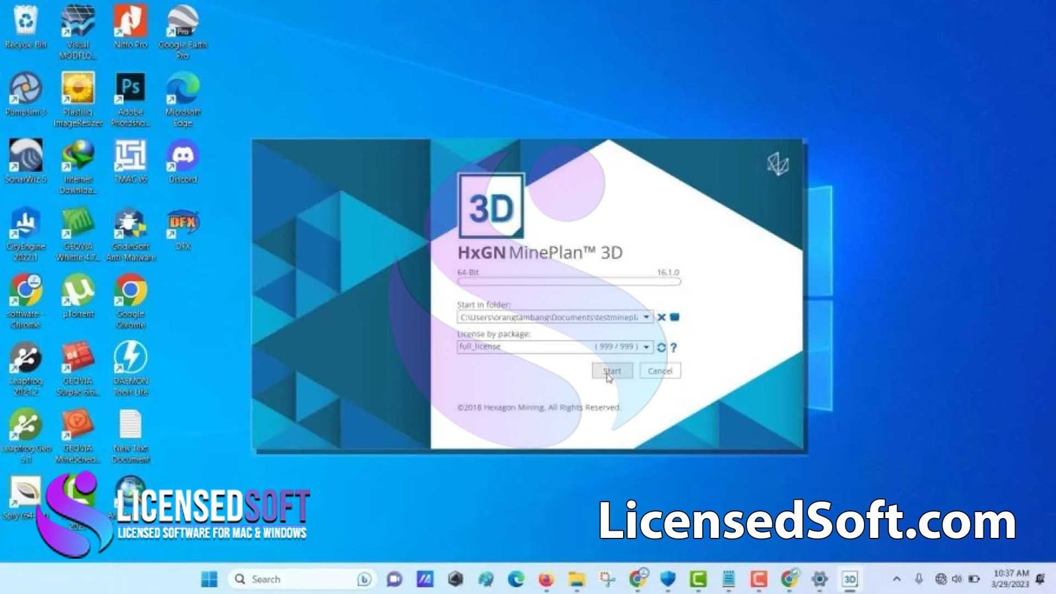Click the 3D logo in splash dialog

coord(491,206)
